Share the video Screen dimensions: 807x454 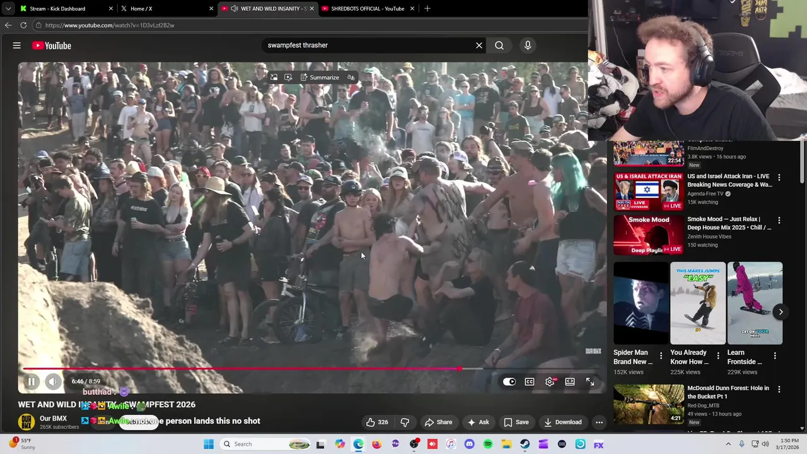(438, 422)
